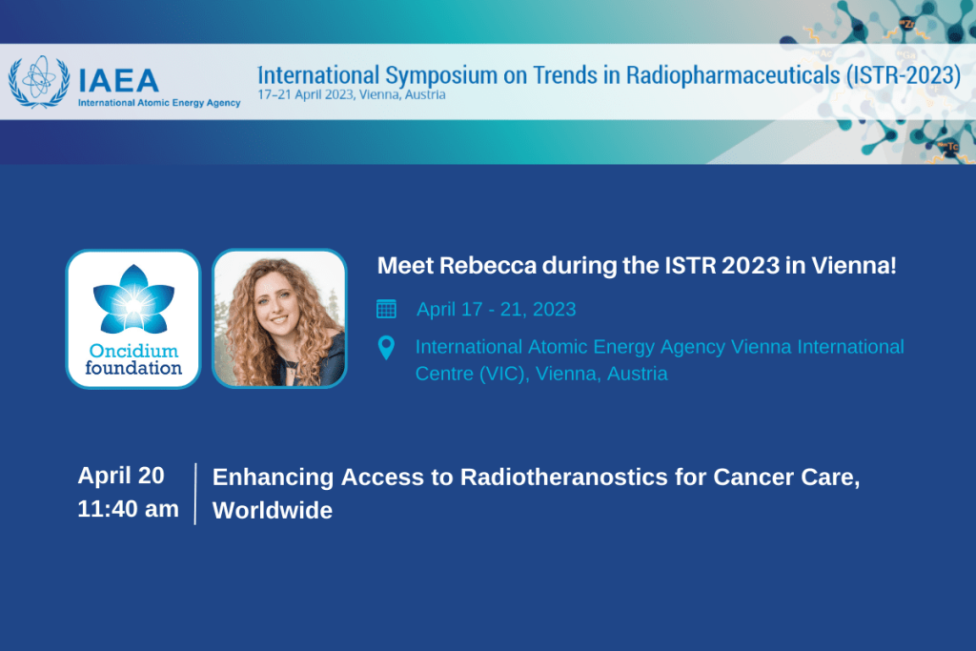Screen dimensions: 976x651
Task: Click the calendar icon beside the event dates
Action: coord(386,309)
